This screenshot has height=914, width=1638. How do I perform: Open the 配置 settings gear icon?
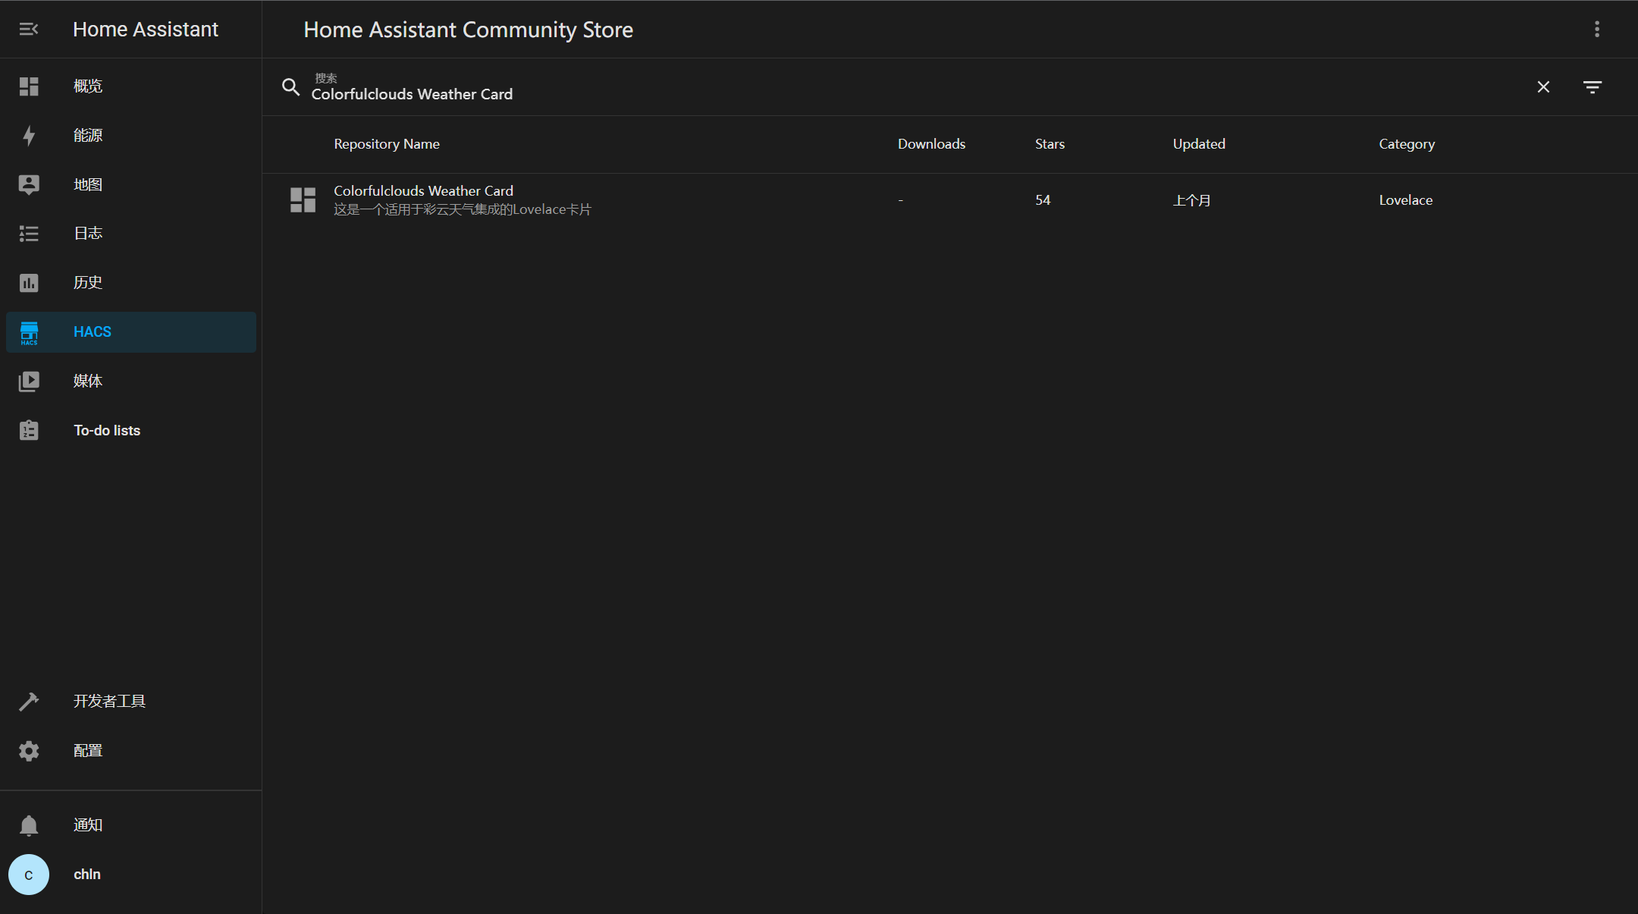(x=29, y=751)
